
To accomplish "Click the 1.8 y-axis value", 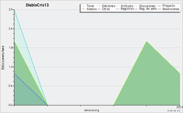I will 10,48.
